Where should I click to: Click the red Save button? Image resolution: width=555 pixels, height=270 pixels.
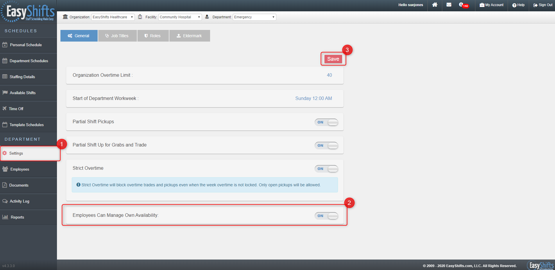pos(333,59)
